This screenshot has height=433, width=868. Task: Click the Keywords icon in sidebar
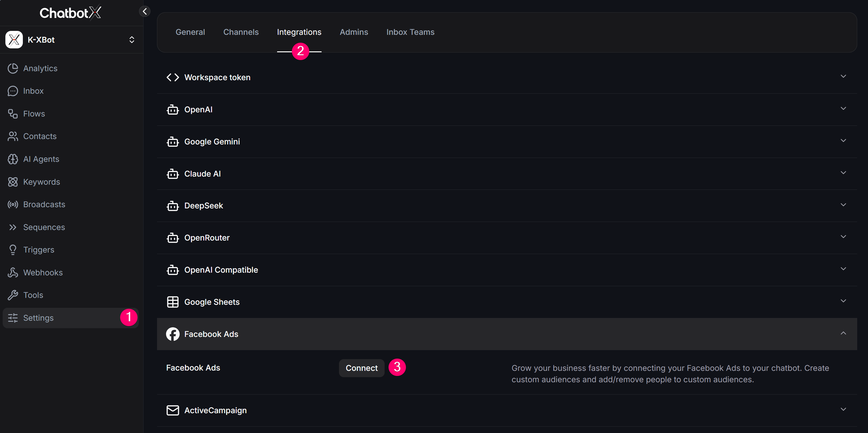[13, 182]
